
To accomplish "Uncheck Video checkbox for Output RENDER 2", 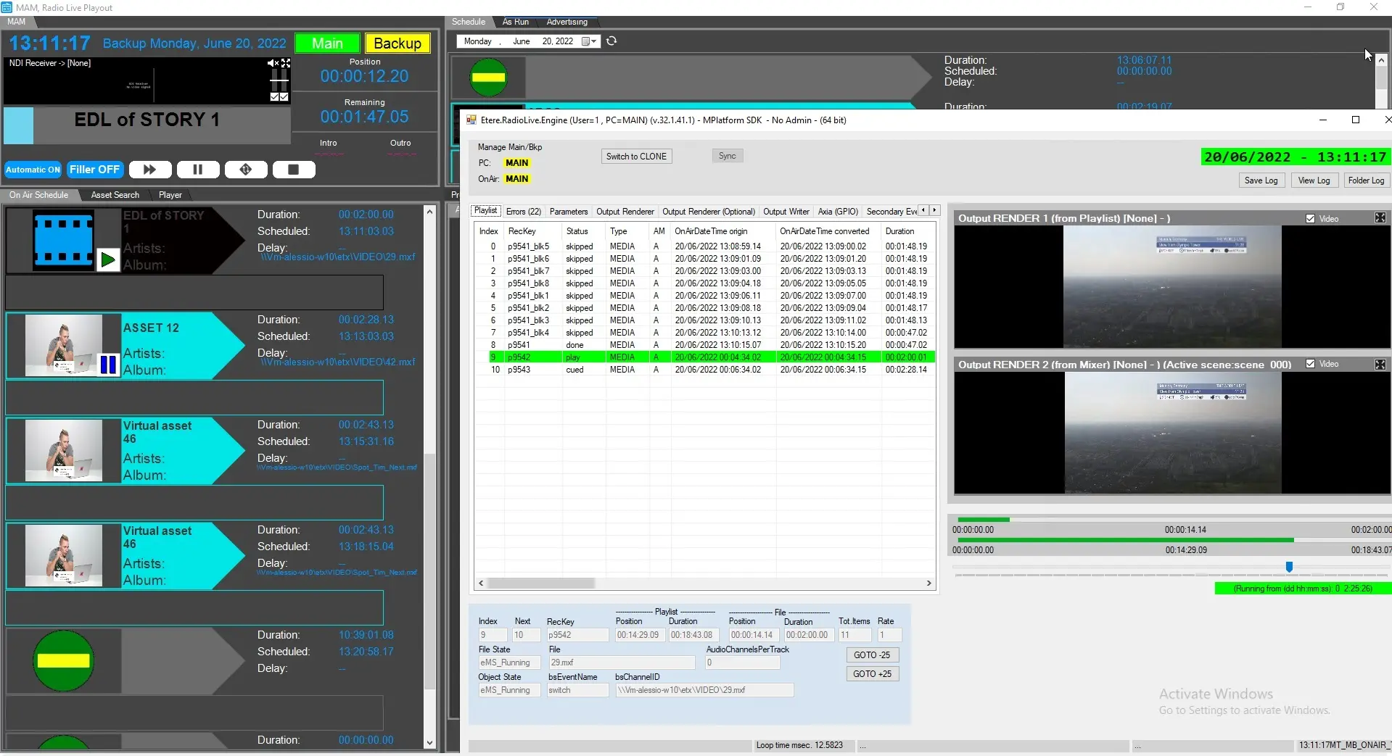I will [1310, 364].
